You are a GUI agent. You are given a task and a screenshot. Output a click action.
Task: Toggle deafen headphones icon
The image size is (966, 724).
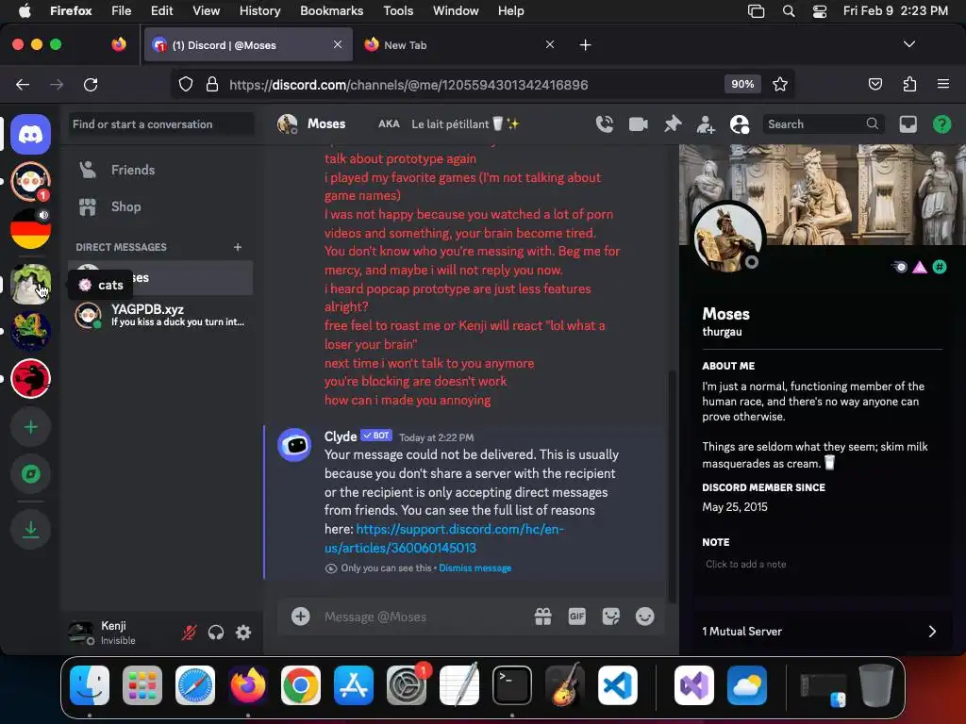point(216,633)
